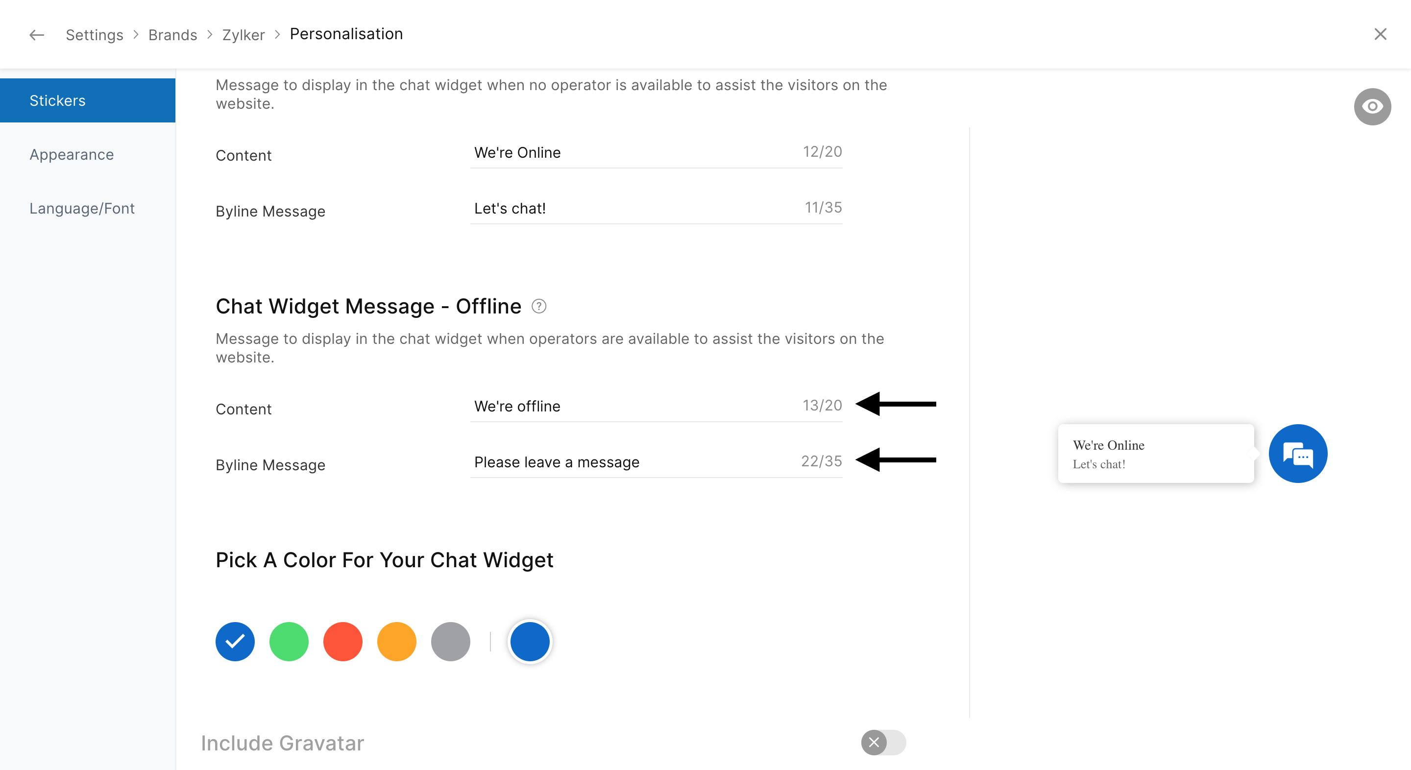Select the Stickers sidebar tab
The width and height of the screenshot is (1411, 770).
pos(88,100)
